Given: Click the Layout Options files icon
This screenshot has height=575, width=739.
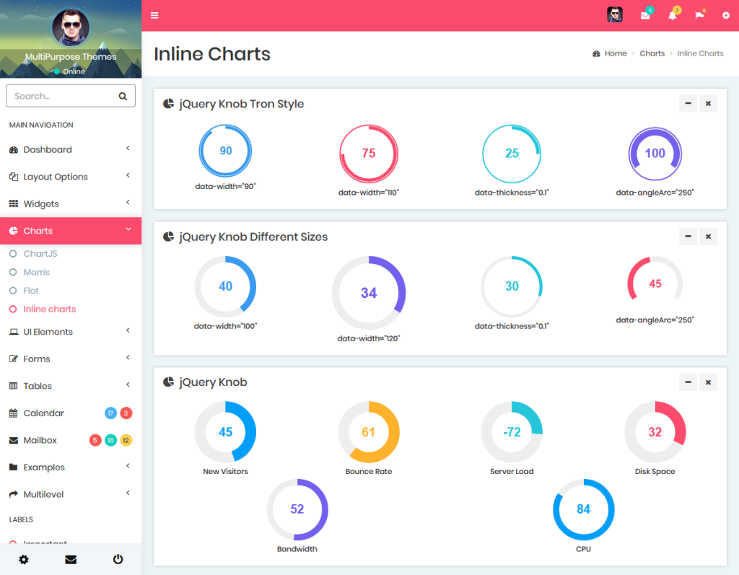Looking at the screenshot, I should point(14,177).
